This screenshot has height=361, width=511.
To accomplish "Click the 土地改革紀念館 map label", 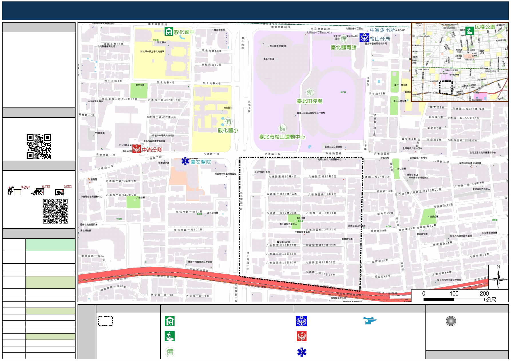I will (x=262, y=172).
